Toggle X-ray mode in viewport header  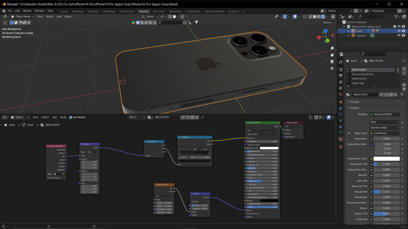click(305, 17)
